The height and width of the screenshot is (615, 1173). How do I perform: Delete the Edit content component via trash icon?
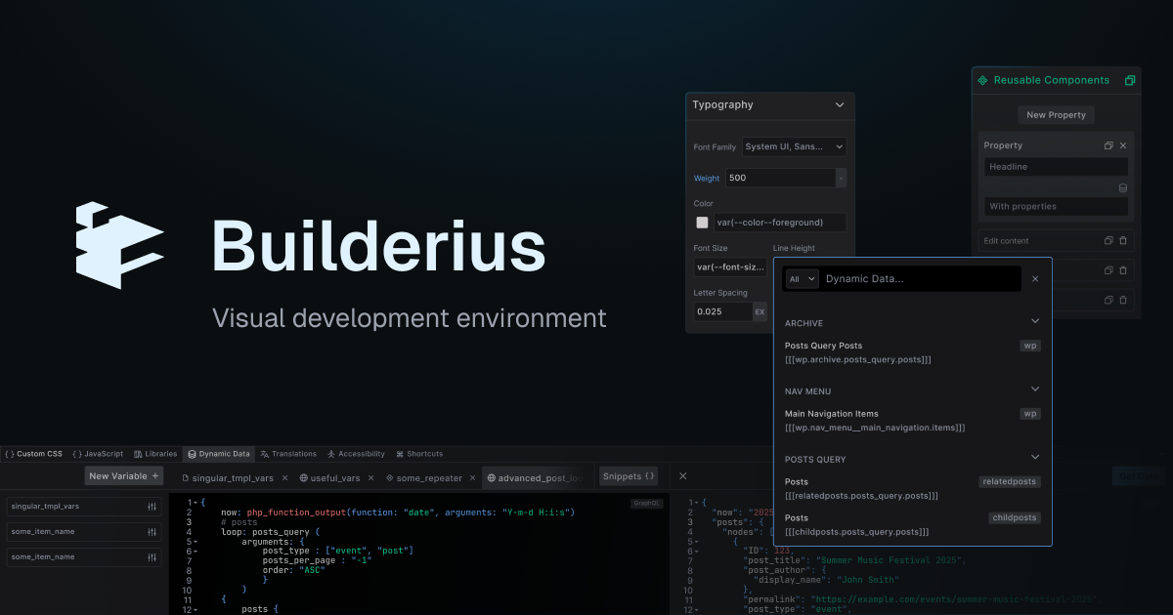pos(1125,240)
